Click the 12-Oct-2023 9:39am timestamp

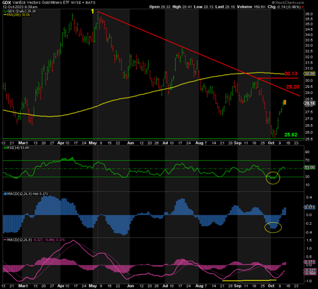coord(20,7)
